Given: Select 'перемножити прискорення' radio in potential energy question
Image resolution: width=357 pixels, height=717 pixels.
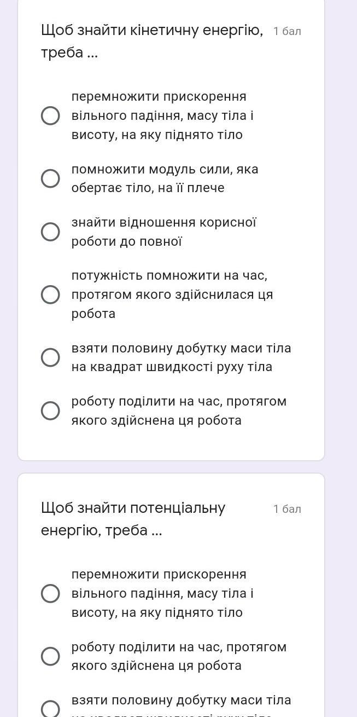Looking at the screenshot, I should click(x=50, y=593).
